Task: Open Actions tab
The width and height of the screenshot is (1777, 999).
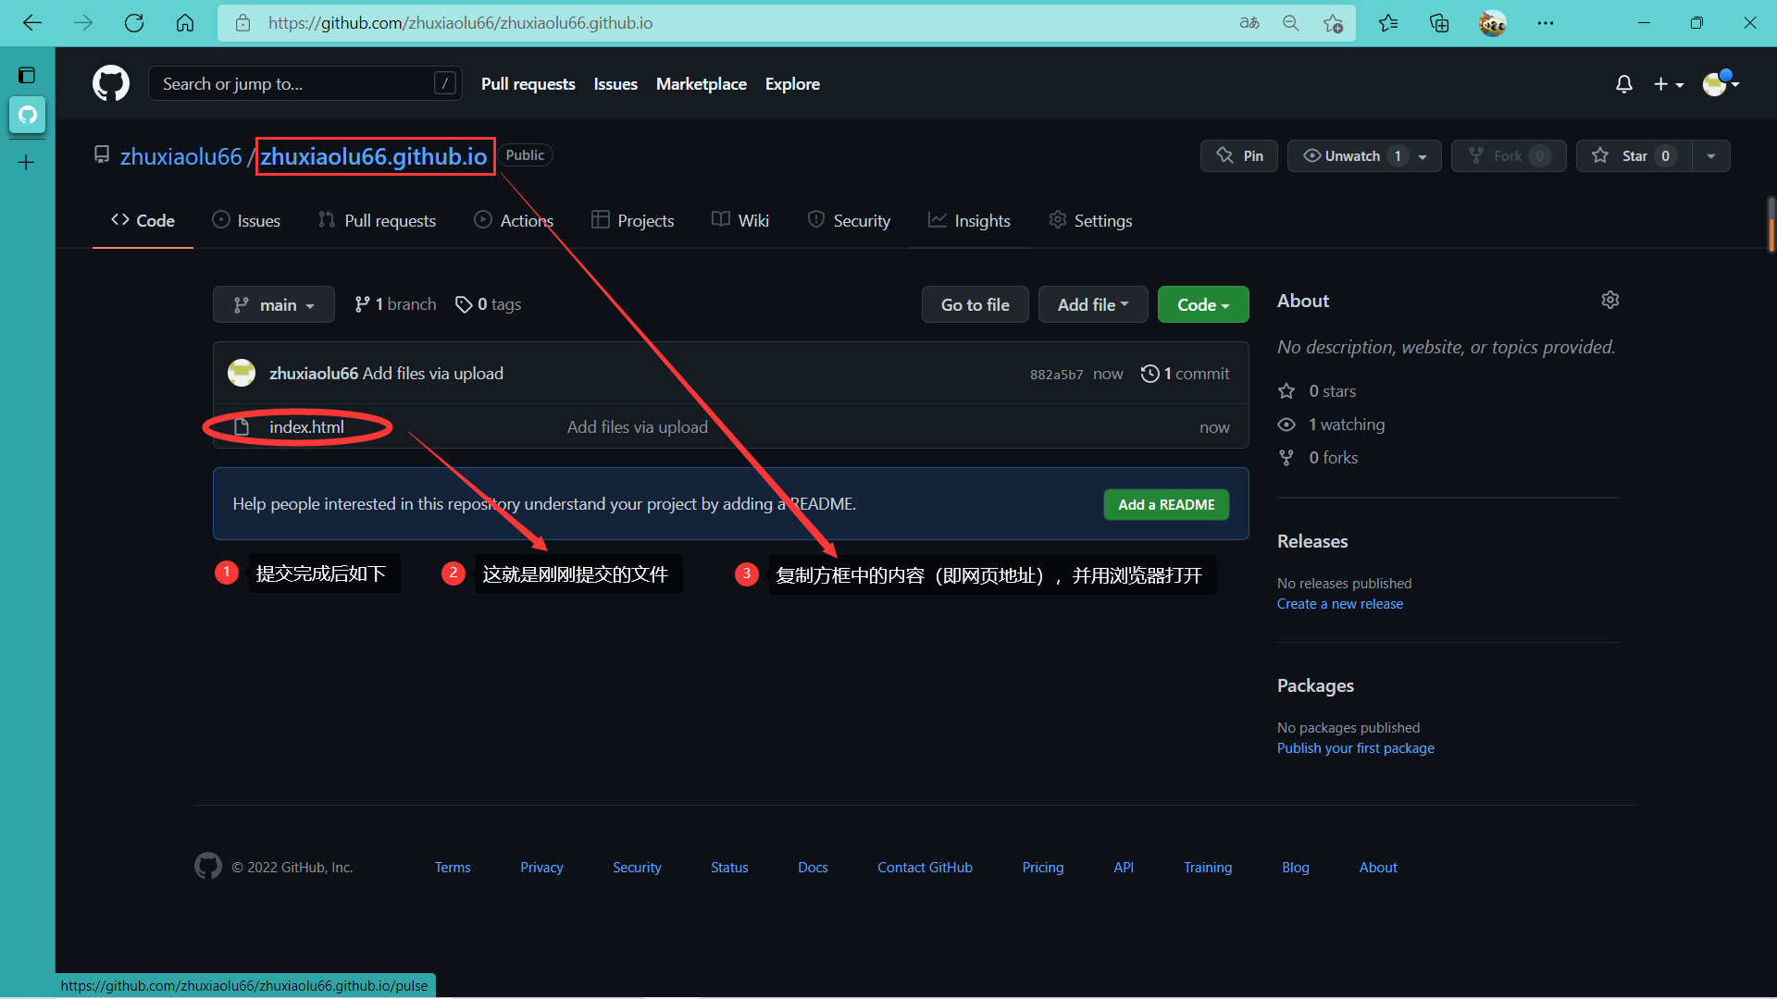Action: click(514, 220)
